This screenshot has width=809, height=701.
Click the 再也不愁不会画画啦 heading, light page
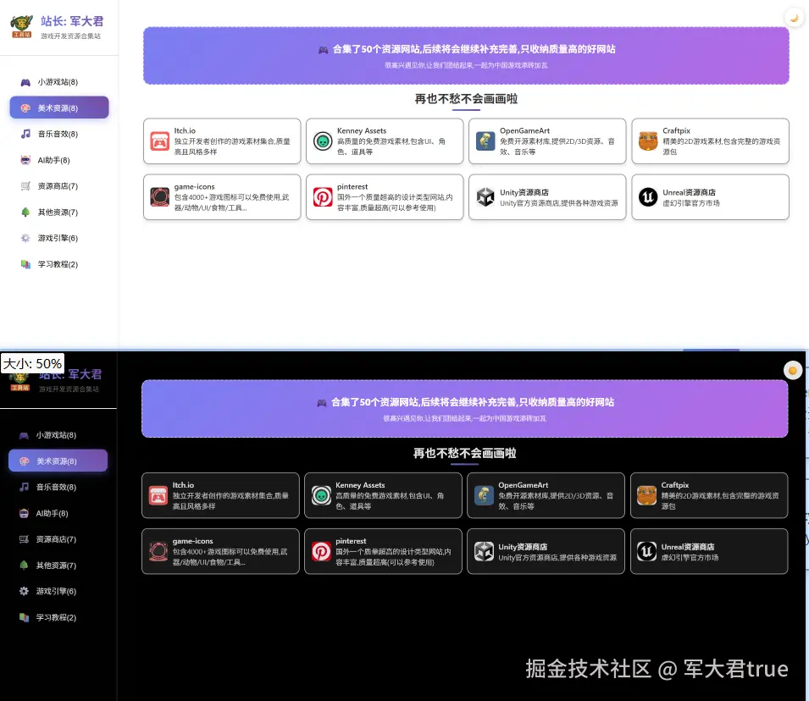tap(466, 98)
